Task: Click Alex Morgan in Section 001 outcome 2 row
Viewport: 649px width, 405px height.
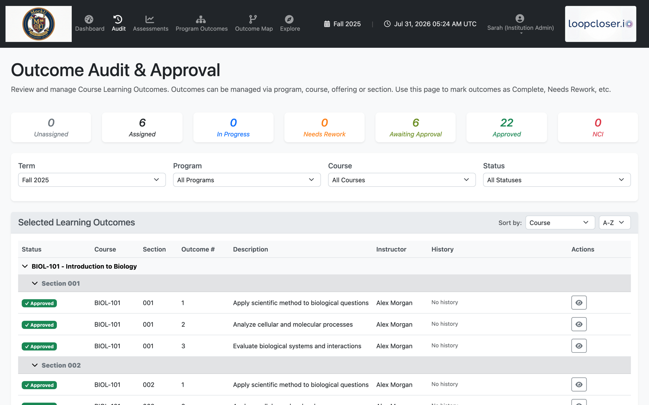Action: [x=394, y=324]
